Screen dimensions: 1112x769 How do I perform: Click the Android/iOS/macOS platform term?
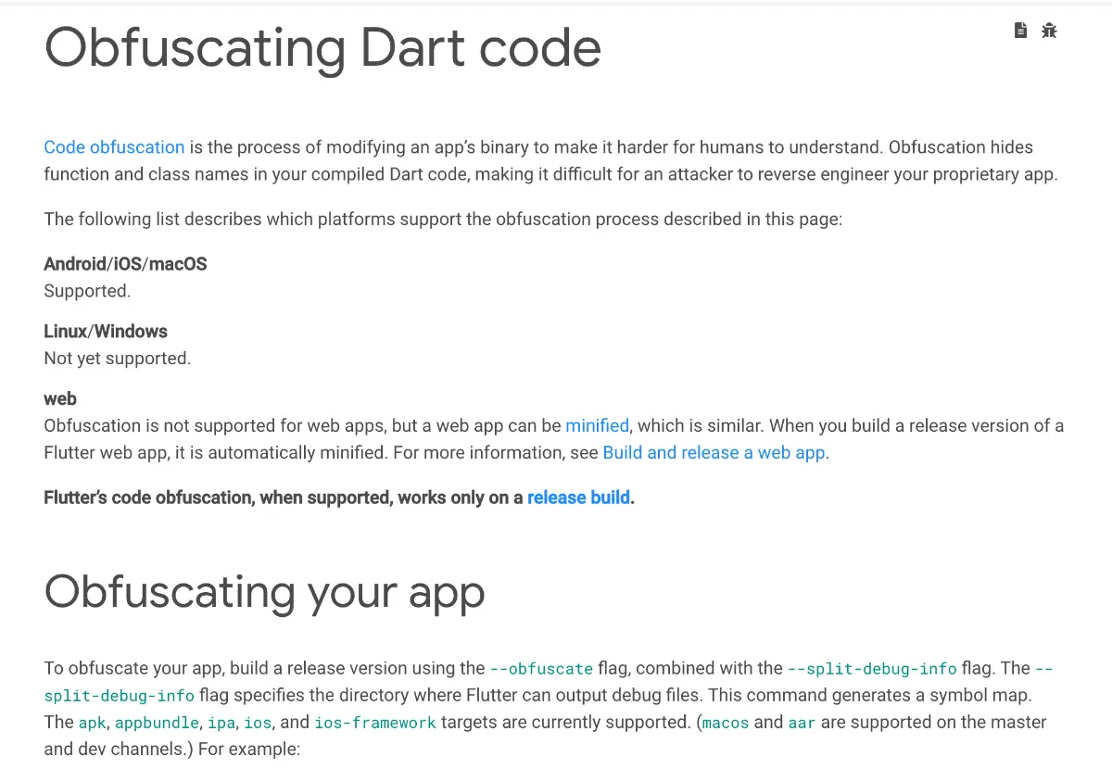point(125,264)
